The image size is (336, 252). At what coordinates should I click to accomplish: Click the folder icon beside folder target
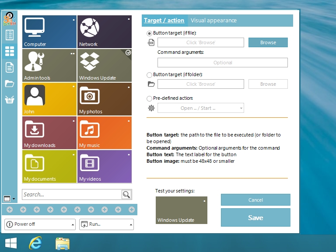(x=151, y=84)
